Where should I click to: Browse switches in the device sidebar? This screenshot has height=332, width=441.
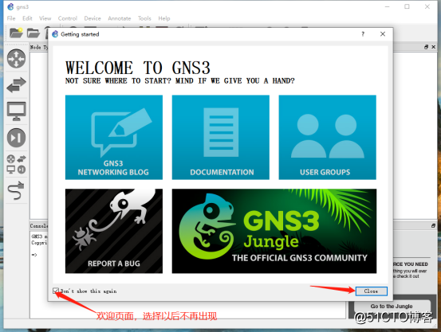pos(16,85)
